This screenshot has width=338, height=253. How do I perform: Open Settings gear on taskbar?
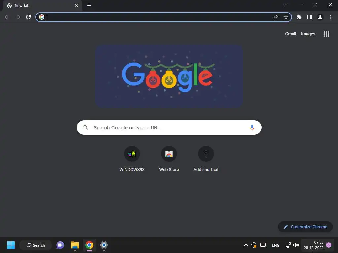tap(104, 245)
